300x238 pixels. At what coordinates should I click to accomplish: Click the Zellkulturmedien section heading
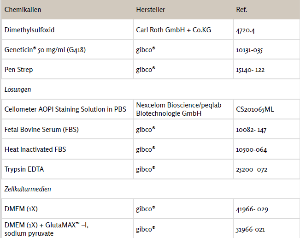pos(28,189)
